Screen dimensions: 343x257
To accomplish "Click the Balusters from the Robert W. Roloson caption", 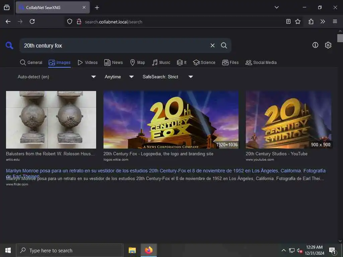I will [x=51, y=154].
